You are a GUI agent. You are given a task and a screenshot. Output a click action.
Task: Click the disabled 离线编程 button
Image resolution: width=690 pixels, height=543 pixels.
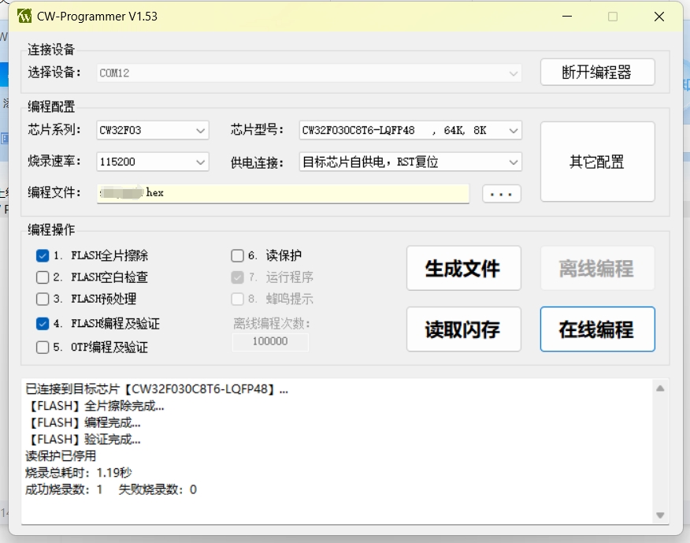tap(597, 268)
